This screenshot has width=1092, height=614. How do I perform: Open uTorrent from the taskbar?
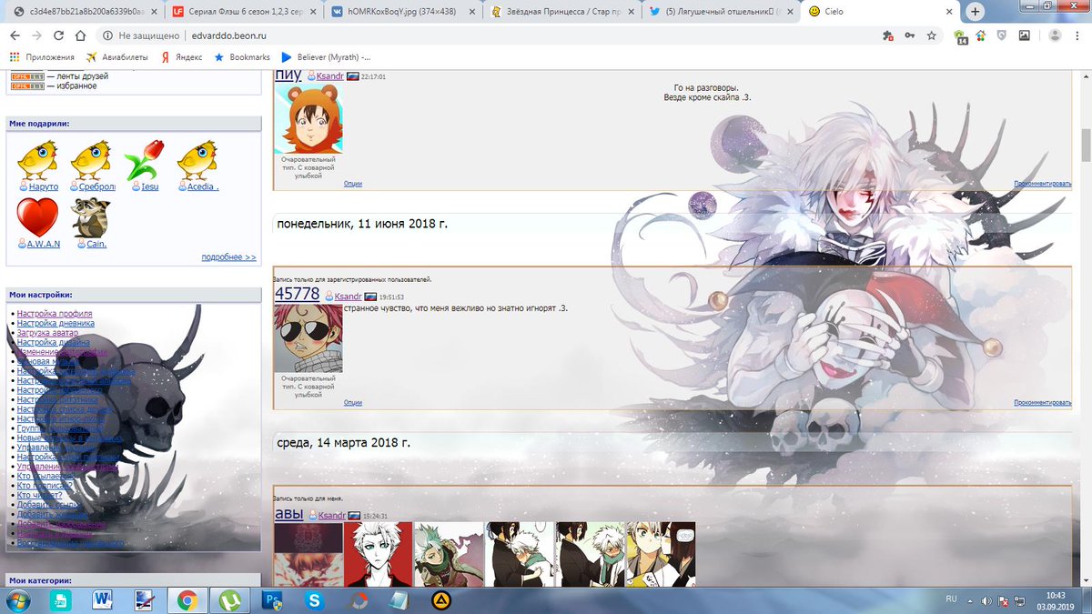coord(227,600)
